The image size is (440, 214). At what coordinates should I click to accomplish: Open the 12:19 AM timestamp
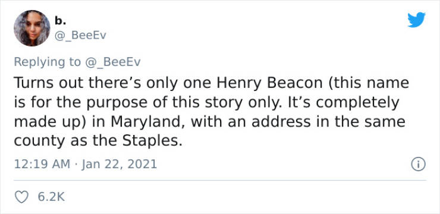point(42,164)
